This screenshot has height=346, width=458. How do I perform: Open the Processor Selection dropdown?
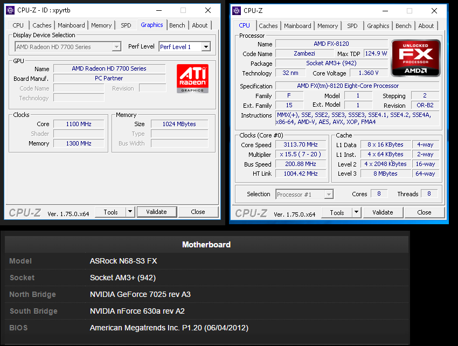pos(304,195)
